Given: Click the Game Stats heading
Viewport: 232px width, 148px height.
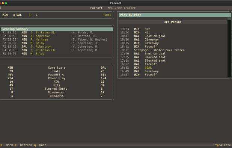Looking at the screenshot, I should pyautogui.click(x=57, y=68).
